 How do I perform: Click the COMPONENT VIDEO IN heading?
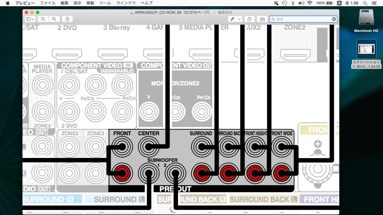(97, 65)
